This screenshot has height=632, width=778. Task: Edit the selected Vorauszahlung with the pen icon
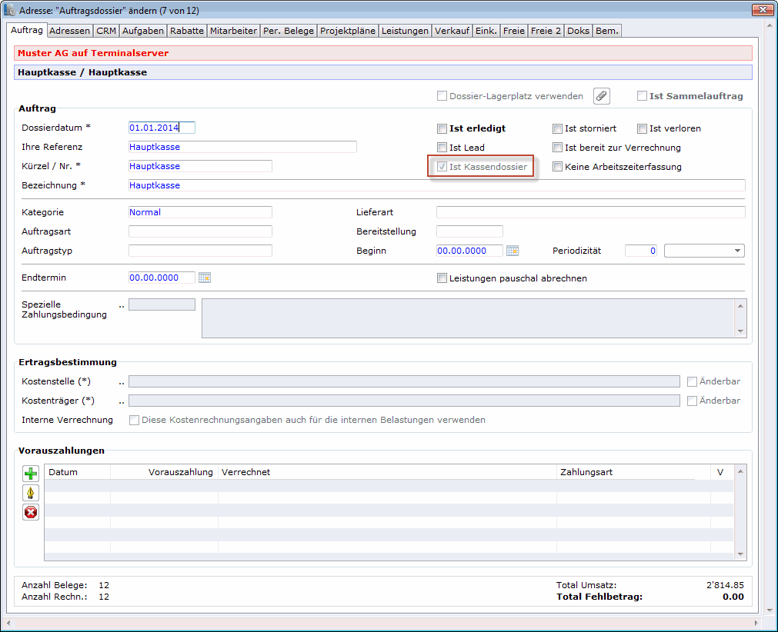pyautogui.click(x=31, y=493)
